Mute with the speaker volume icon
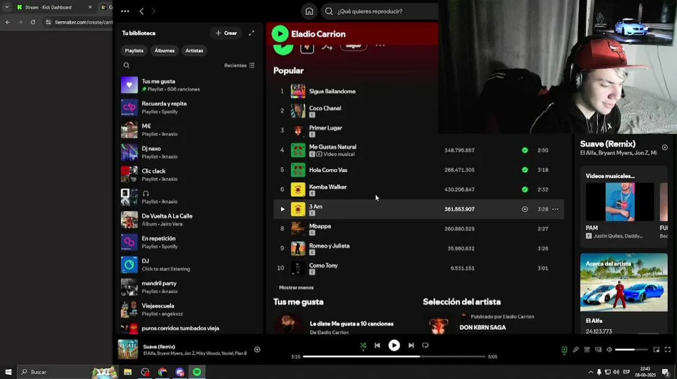The height and width of the screenshot is (379, 677). 609,350
